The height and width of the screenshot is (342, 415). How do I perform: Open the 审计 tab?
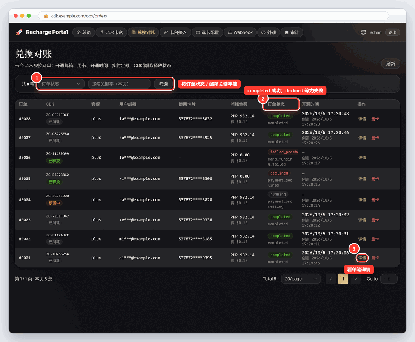(x=292, y=32)
